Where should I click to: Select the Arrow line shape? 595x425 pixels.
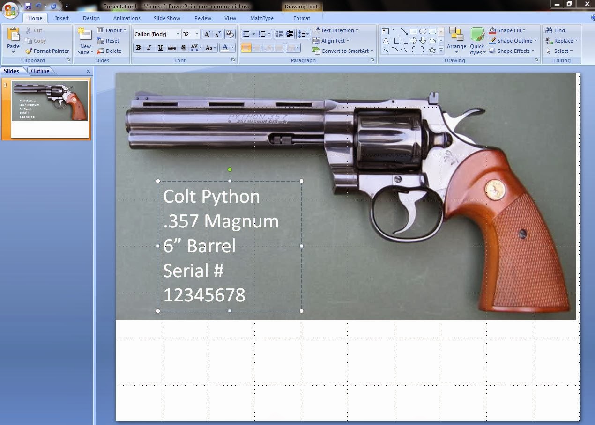(x=404, y=31)
